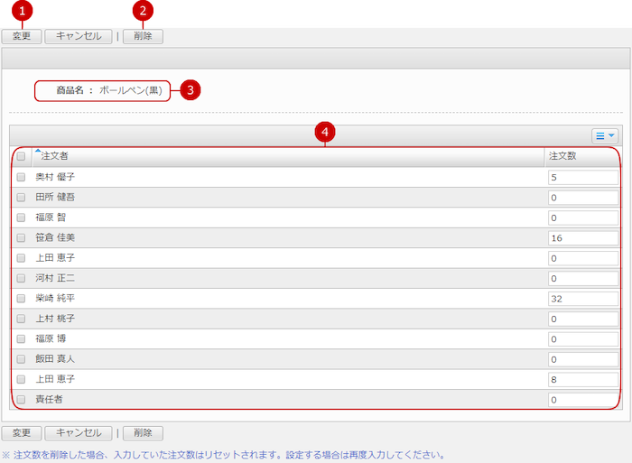Select the checkbox for 笹倉 佳美
The width and height of the screenshot is (632, 463).
coord(22,237)
